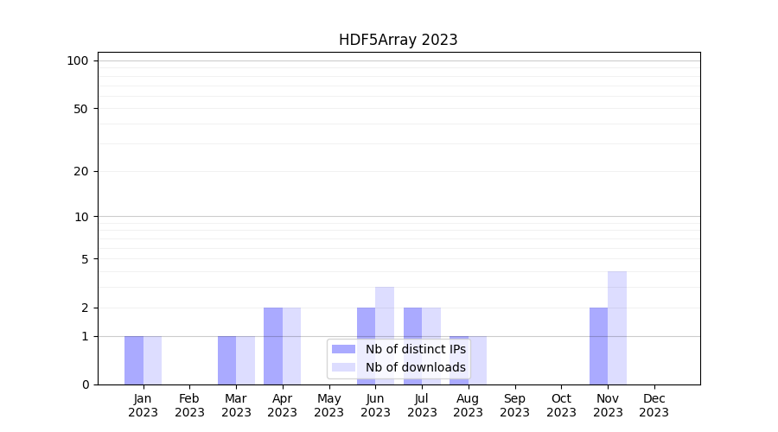Select the March distinct IPs bar

pos(226,360)
